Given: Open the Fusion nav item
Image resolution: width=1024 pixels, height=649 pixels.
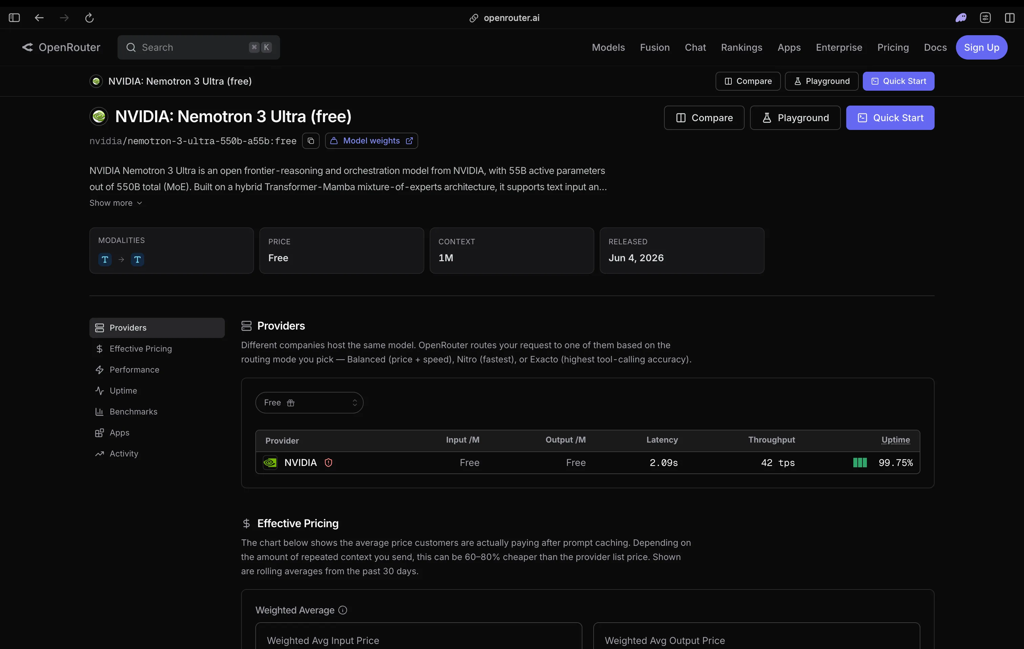Looking at the screenshot, I should point(655,47).
